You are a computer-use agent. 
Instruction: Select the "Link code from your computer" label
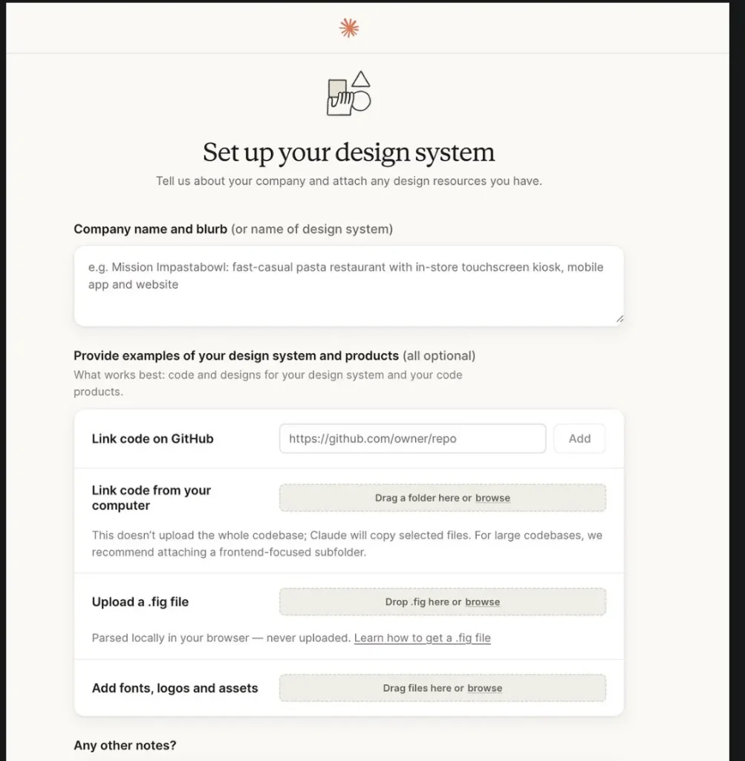151,498
